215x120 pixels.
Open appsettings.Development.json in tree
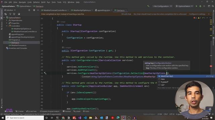coord(23,37)
